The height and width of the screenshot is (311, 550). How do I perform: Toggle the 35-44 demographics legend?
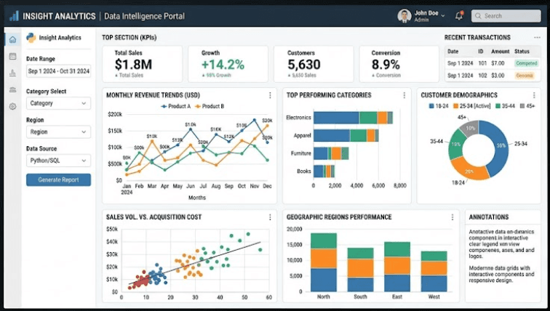coord(505,106)
